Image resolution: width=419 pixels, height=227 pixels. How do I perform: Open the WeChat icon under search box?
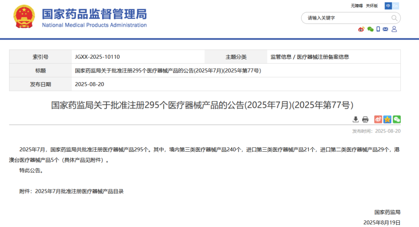370,29
